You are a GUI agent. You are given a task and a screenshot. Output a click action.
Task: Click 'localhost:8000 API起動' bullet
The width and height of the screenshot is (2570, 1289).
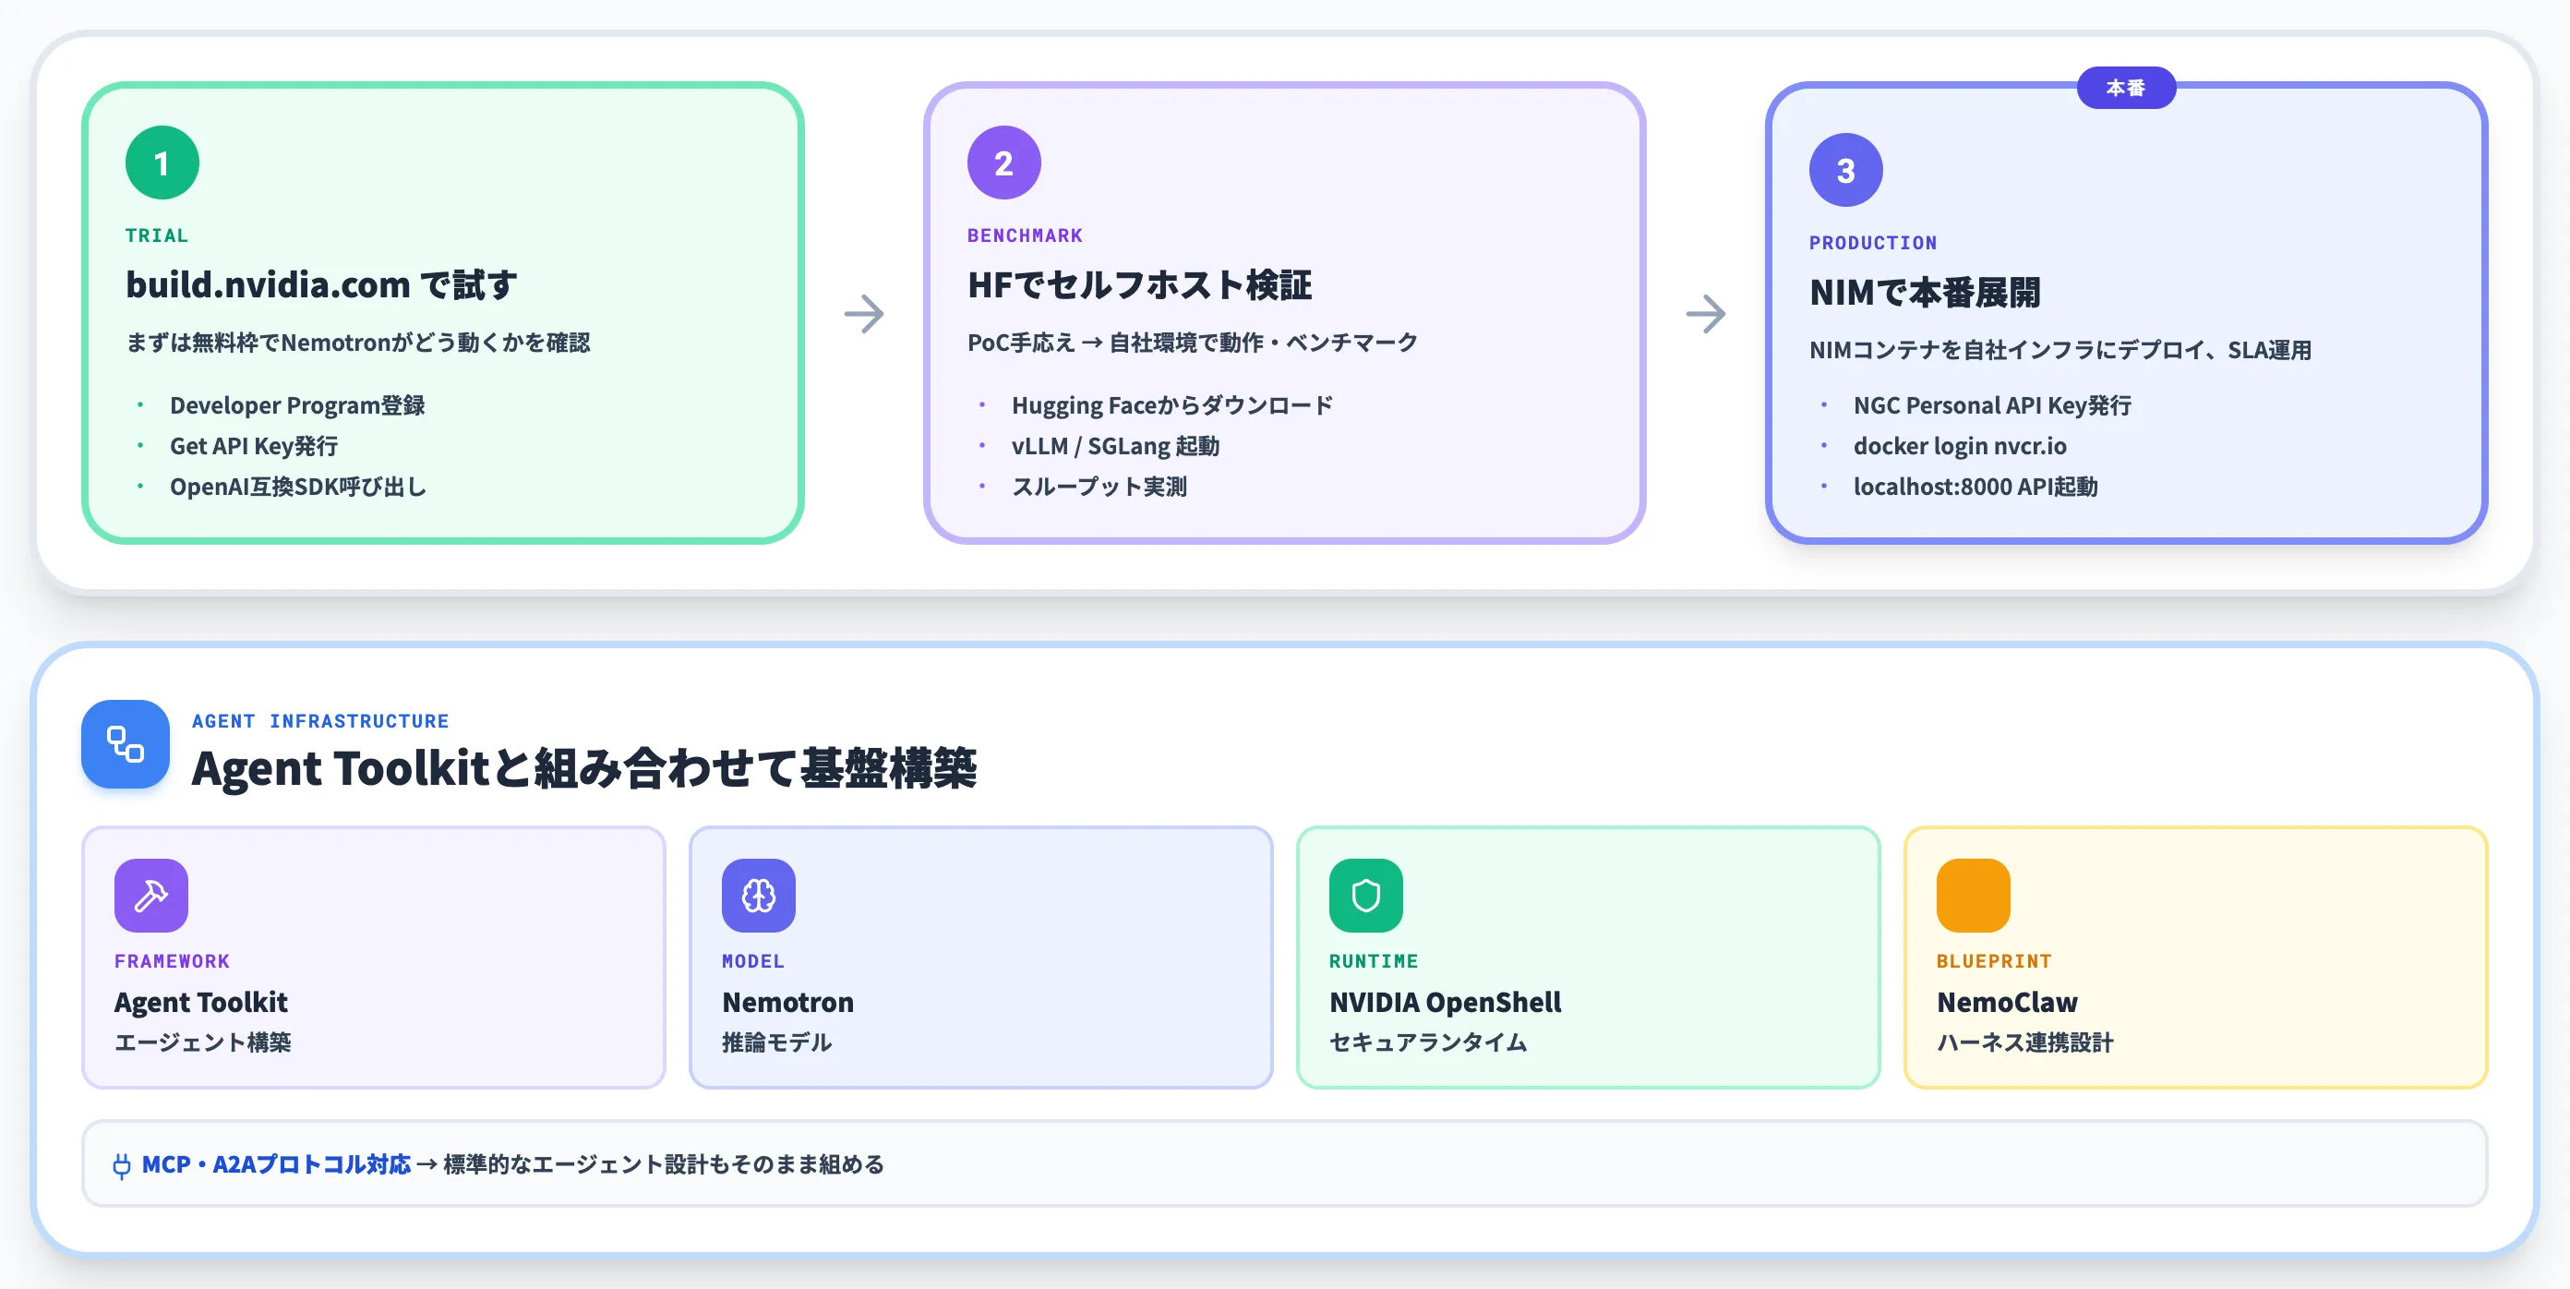[1976, 487]
